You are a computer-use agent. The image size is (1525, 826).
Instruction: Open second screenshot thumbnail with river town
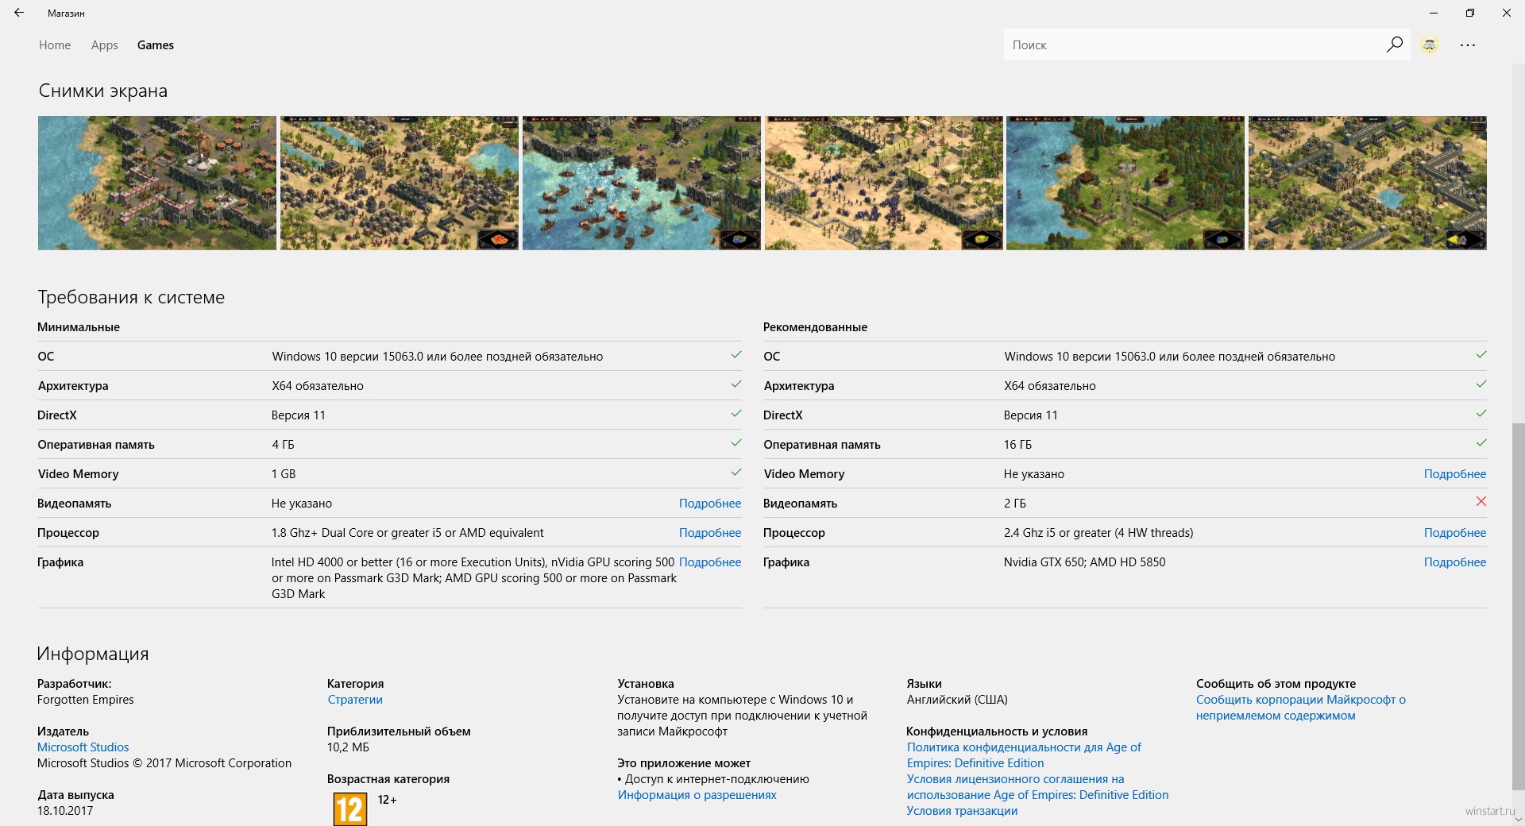coord(400,183)
